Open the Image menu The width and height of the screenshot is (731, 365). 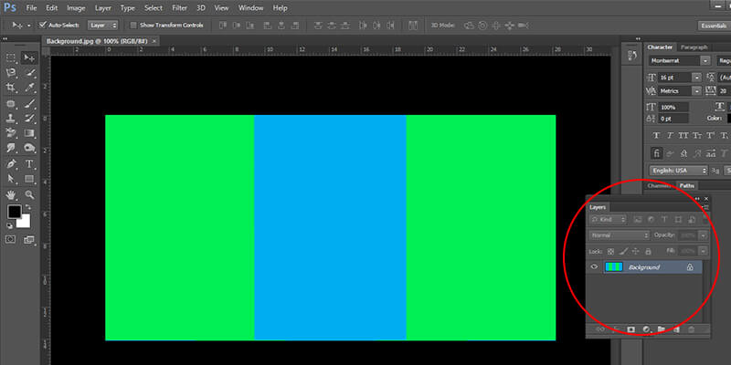[x=76, y=8]
